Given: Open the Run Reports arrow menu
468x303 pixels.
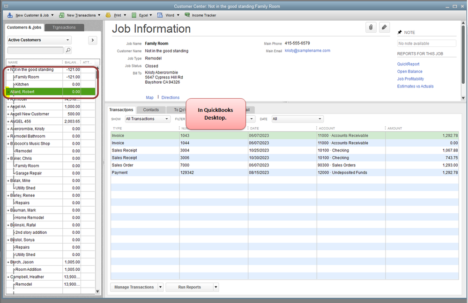Looking at the screenshot, I should click(216, 287).
